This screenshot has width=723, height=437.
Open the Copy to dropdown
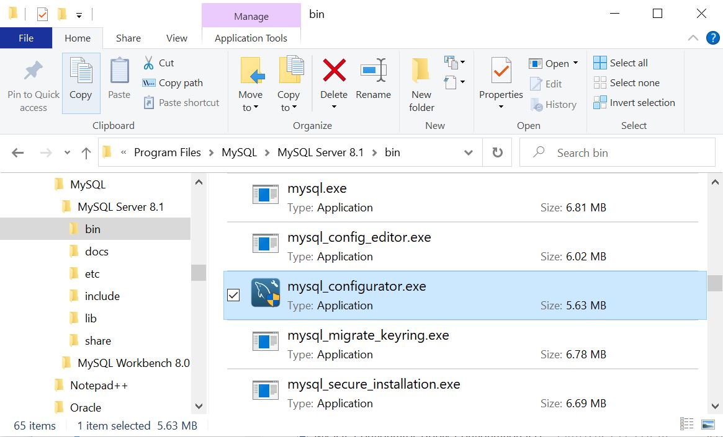tap(289, 87)
